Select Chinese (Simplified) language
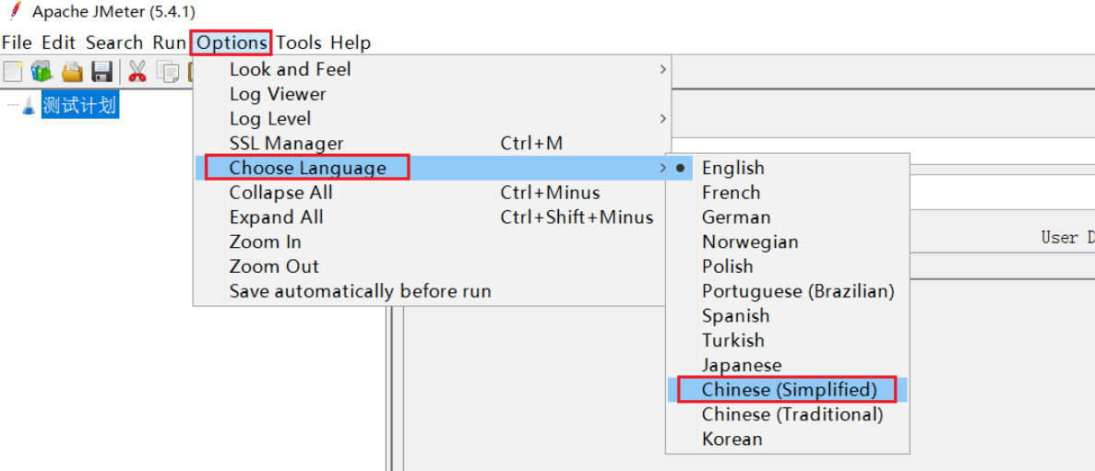The image size is (1095, 471). [789, 390]
